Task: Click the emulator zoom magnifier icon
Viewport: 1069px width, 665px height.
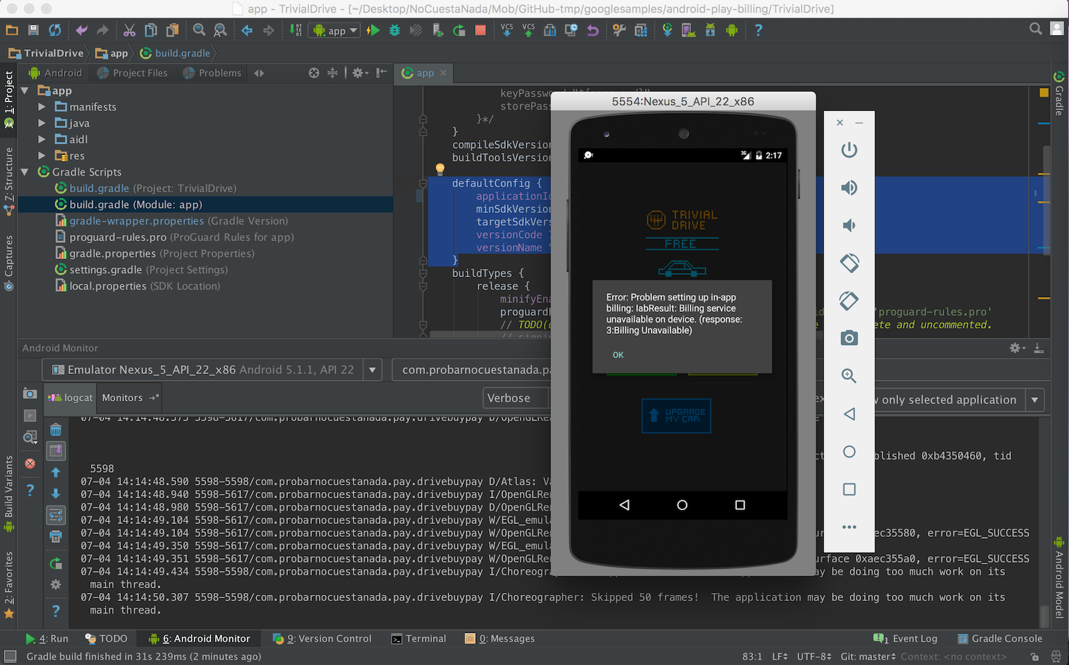Action: 849,376
